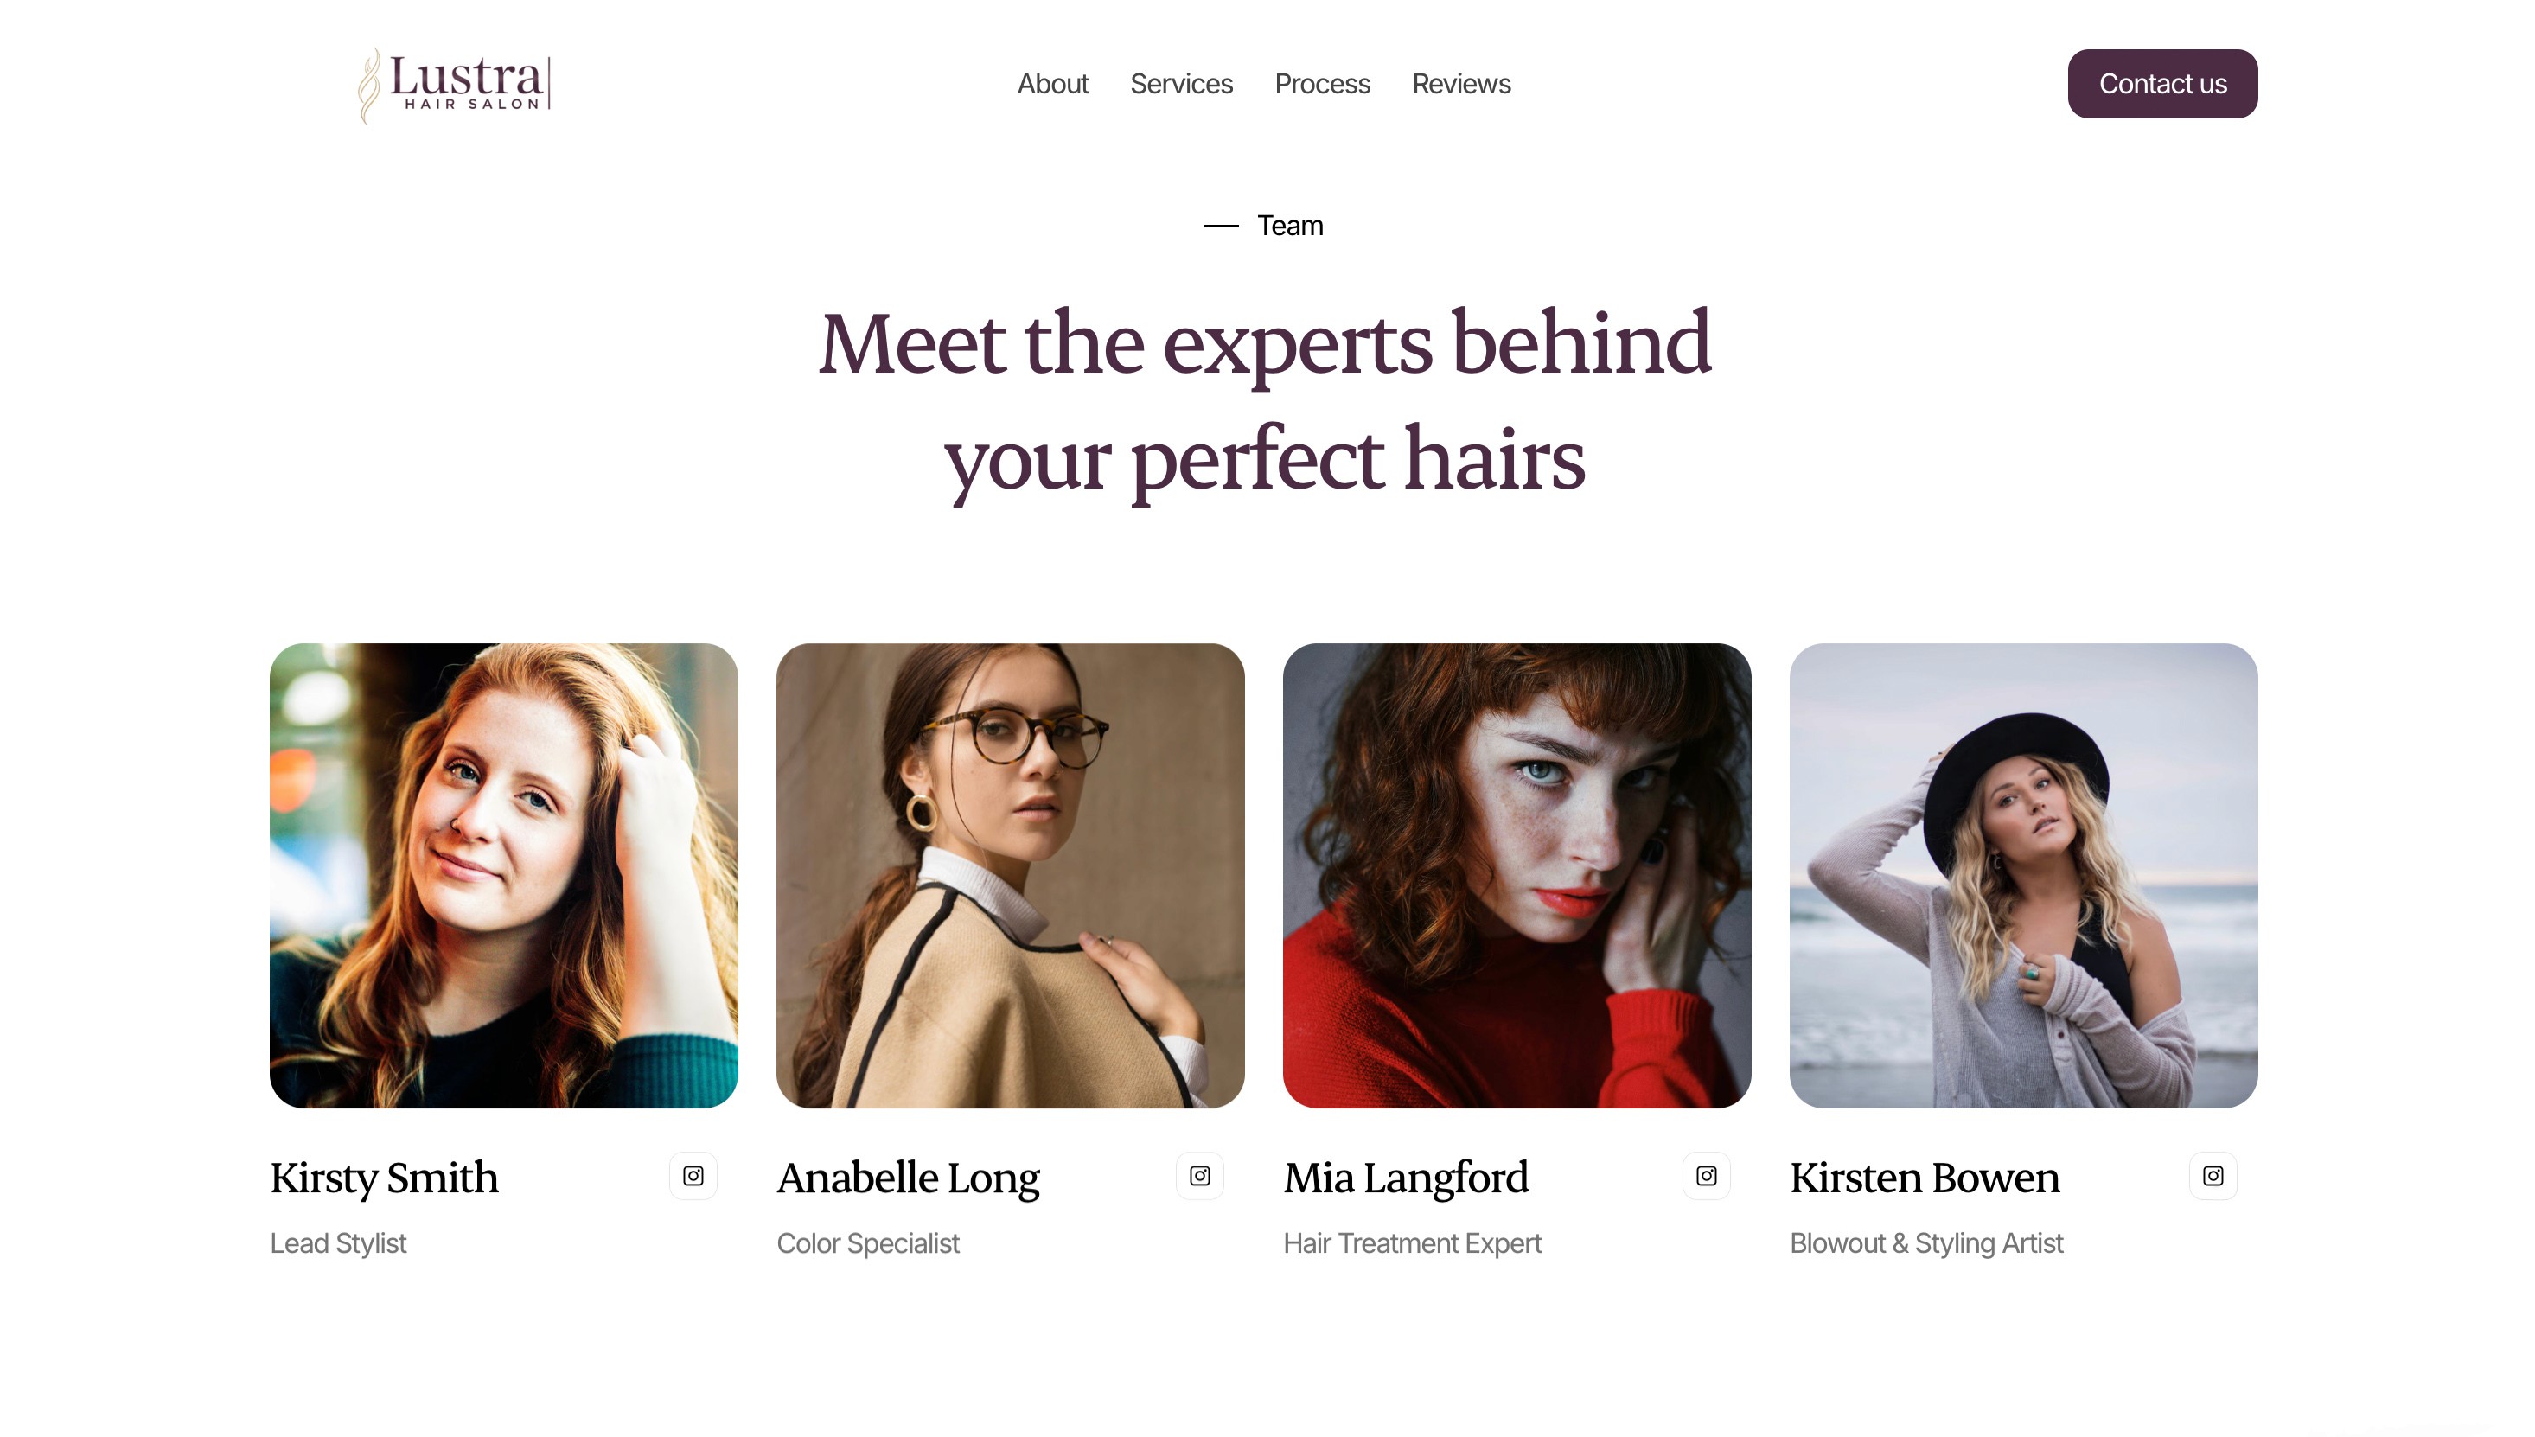The height and width of the screenshot is (1437, 2535).
Task: Open Kirsten Bowen's Instagram icon
Action: click(x=2213, y=1176)
